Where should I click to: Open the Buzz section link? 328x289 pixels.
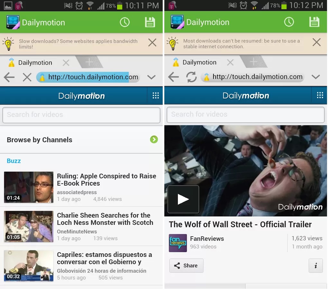coord(14,161)
